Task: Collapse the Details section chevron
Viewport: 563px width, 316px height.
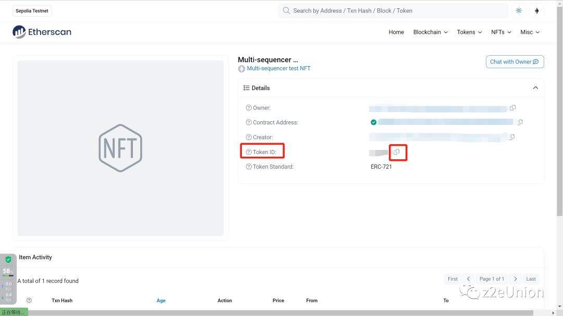Action: pos(535,88)
